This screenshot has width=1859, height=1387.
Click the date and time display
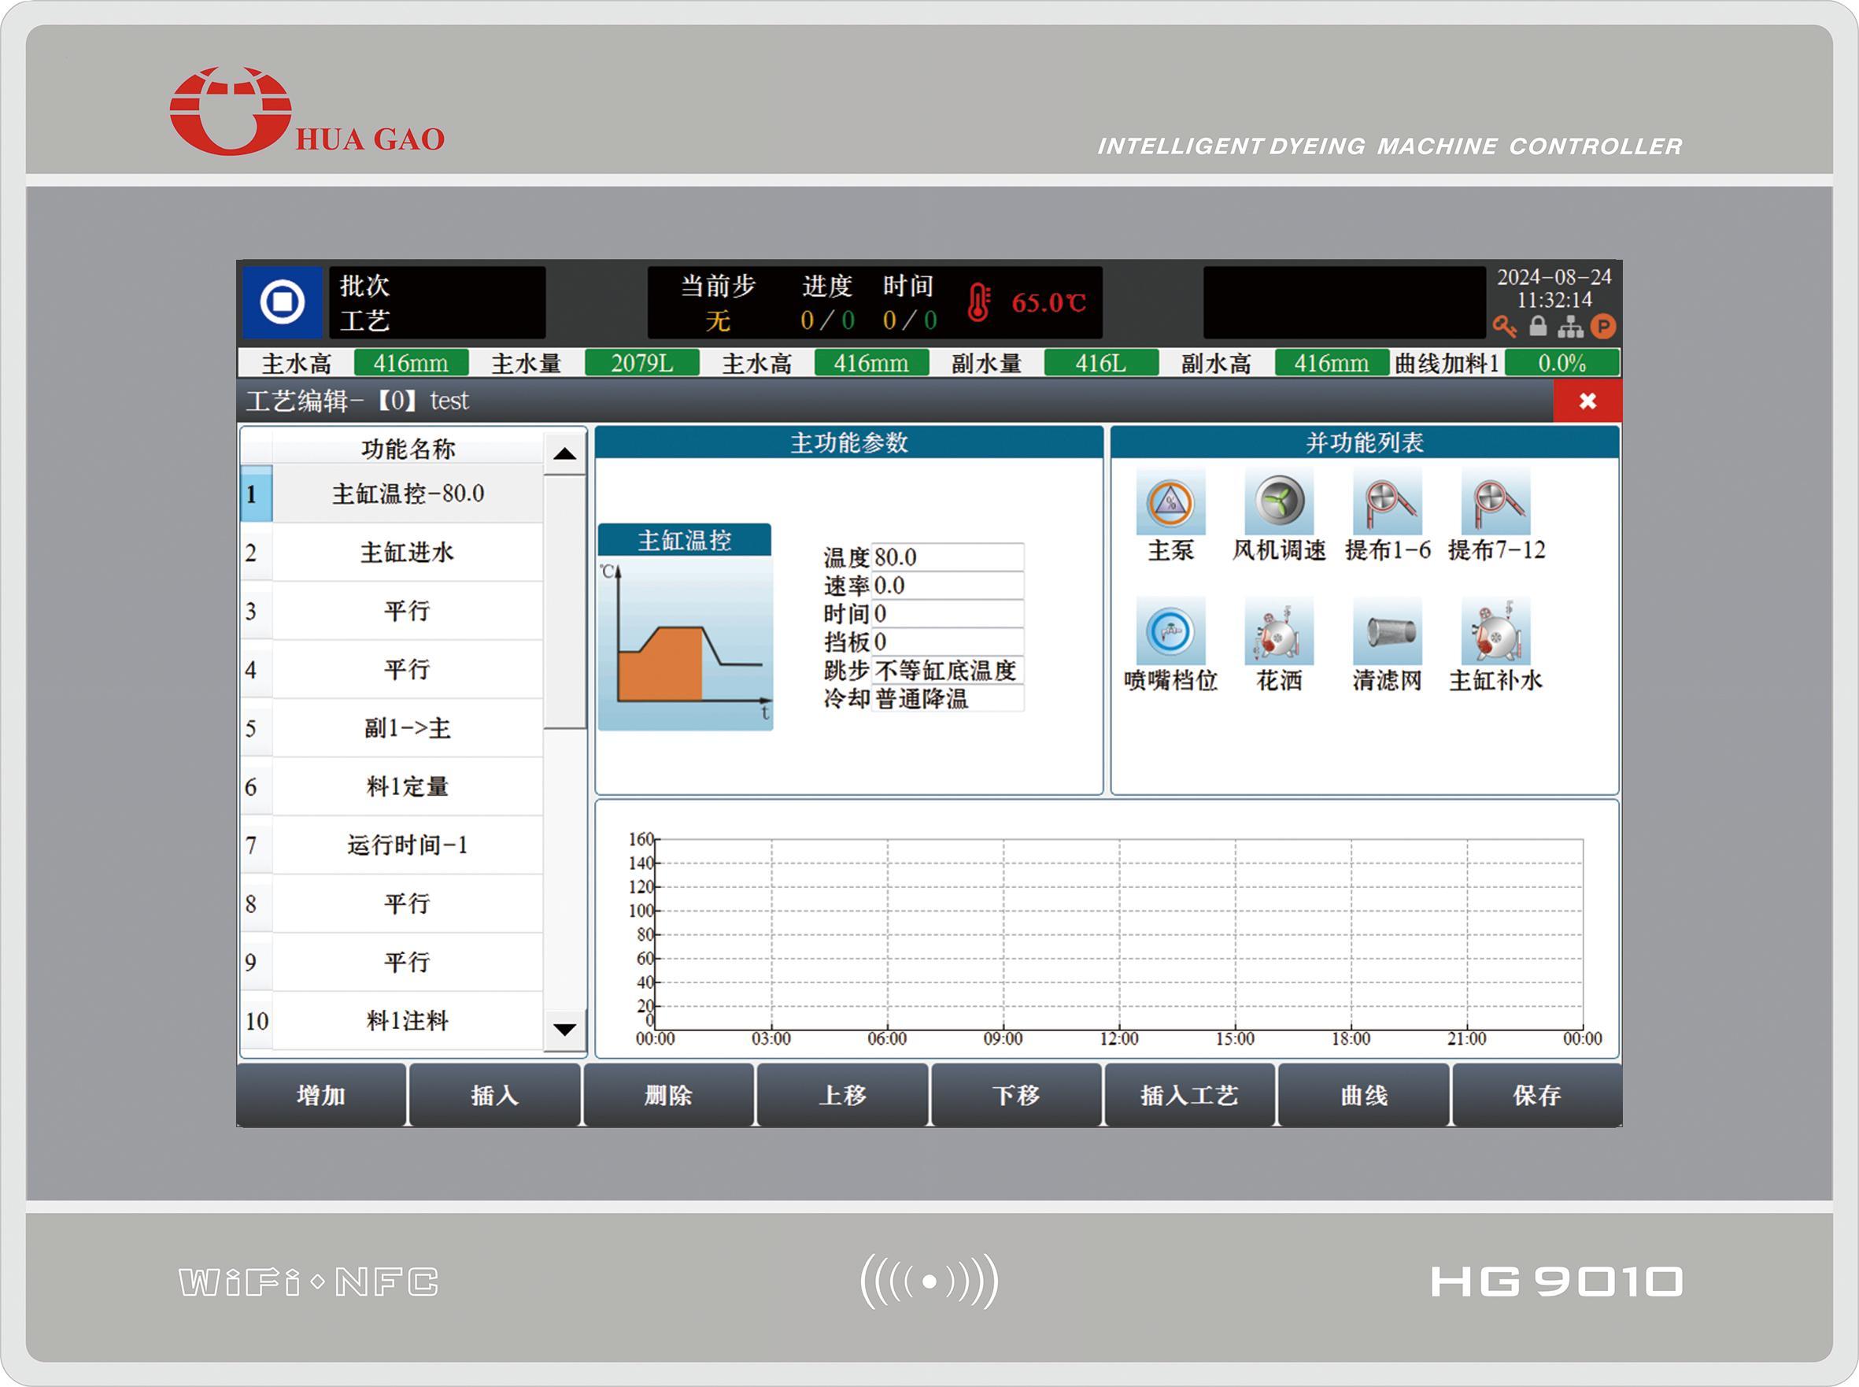1554,288
